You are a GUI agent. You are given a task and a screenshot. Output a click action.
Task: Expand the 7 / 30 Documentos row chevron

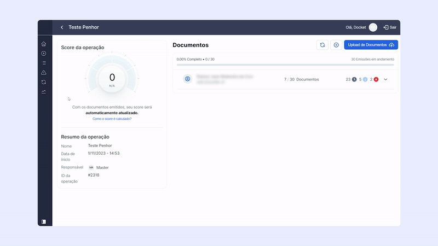pos(385,79)
